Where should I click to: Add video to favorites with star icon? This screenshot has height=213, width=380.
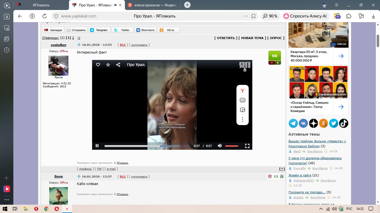click(x=108, y=65)
